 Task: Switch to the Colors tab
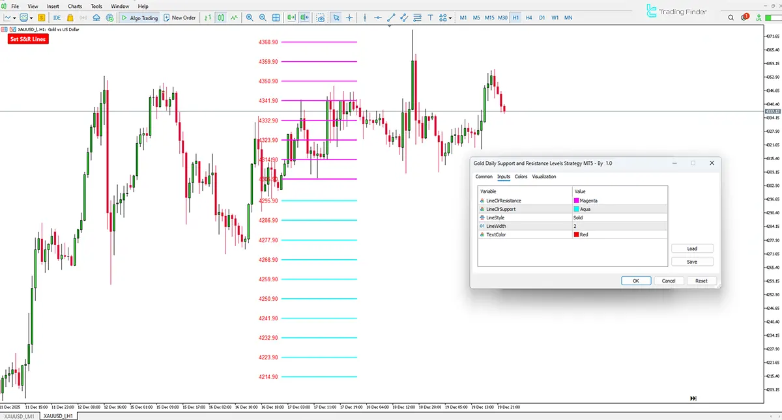tap(521, 176)
